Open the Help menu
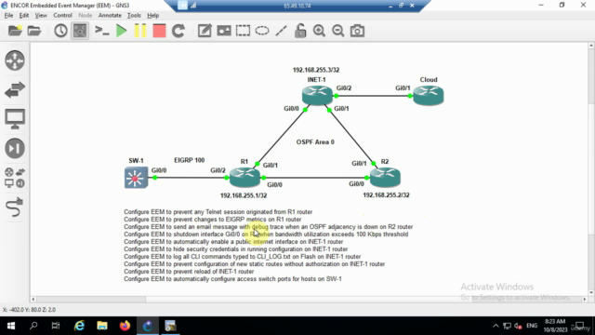This screenshot has height=335, width=595. pos(152,16)
